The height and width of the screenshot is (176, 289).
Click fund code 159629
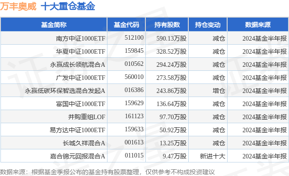coord(134,103)
